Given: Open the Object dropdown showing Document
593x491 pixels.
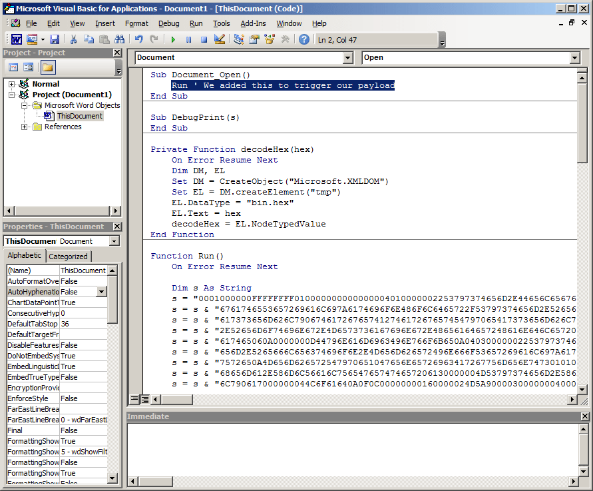Looking at the screenshot, I should (348, 57).
